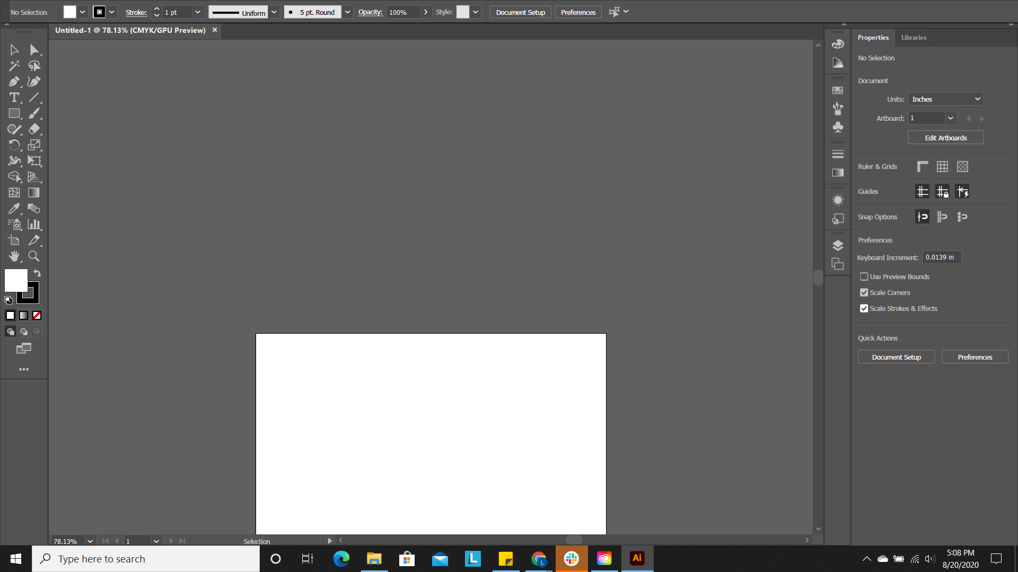Viewport: 1018px width, 572px height.
Task: Uncheck Scale Corners
Action: pyautogui.click(x=864, y=292)
